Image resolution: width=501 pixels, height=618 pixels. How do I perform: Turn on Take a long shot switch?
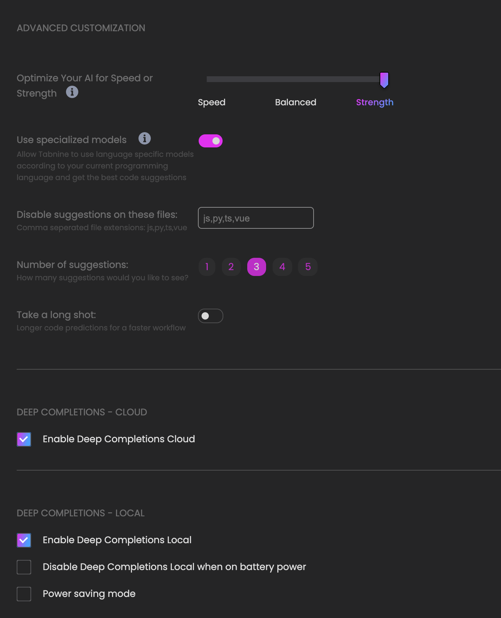[211, 316]
